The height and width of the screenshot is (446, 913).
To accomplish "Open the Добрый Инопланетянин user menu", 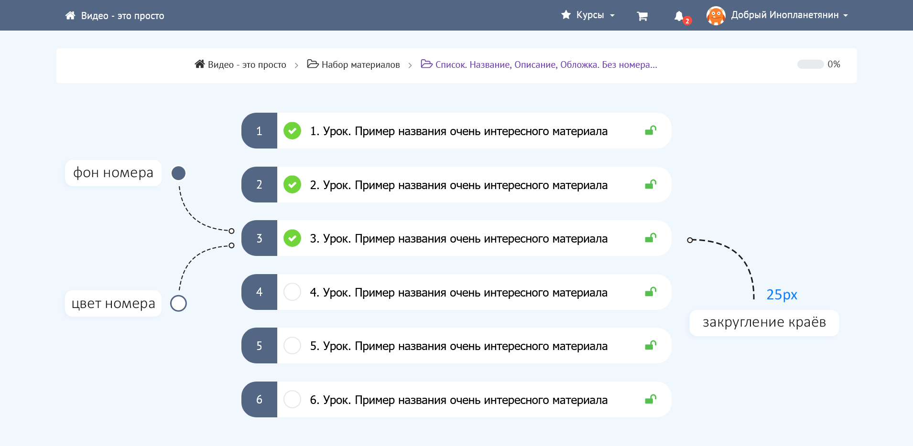I will point(789,15).
